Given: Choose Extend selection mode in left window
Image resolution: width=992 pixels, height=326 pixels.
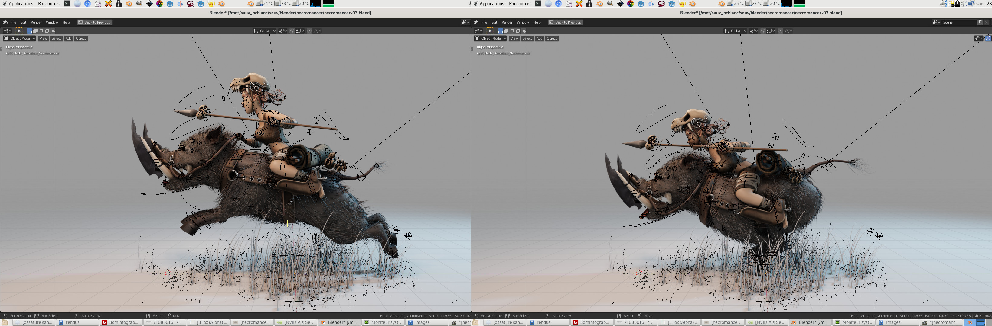Looking at the screenshot, I should tap(35, 31).
